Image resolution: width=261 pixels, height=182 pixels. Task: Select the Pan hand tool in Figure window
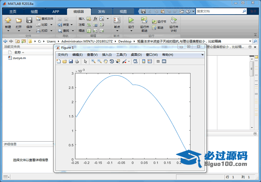point(105,62)
